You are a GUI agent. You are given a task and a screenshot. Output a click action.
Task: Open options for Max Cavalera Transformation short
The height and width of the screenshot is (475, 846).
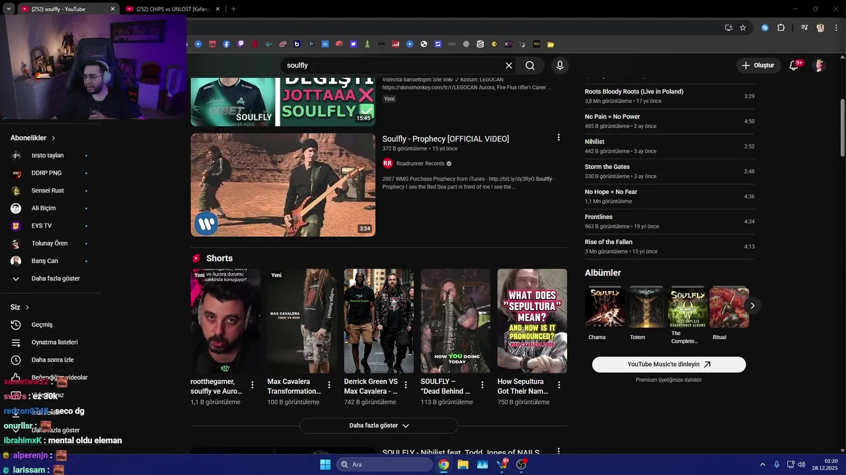(328, 385)
